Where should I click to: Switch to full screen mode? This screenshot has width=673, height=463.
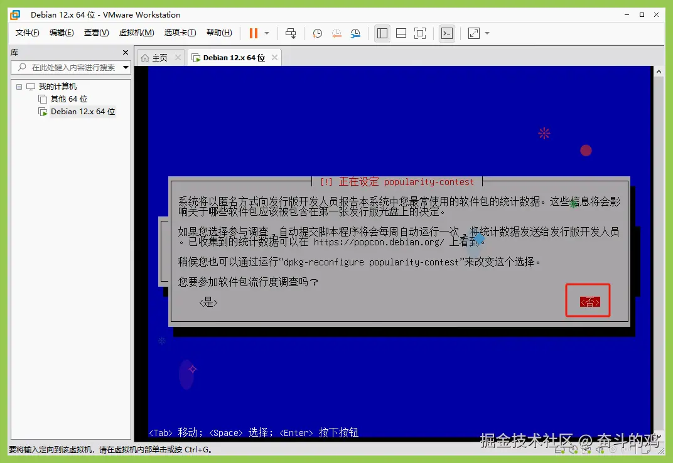(420, 33)
